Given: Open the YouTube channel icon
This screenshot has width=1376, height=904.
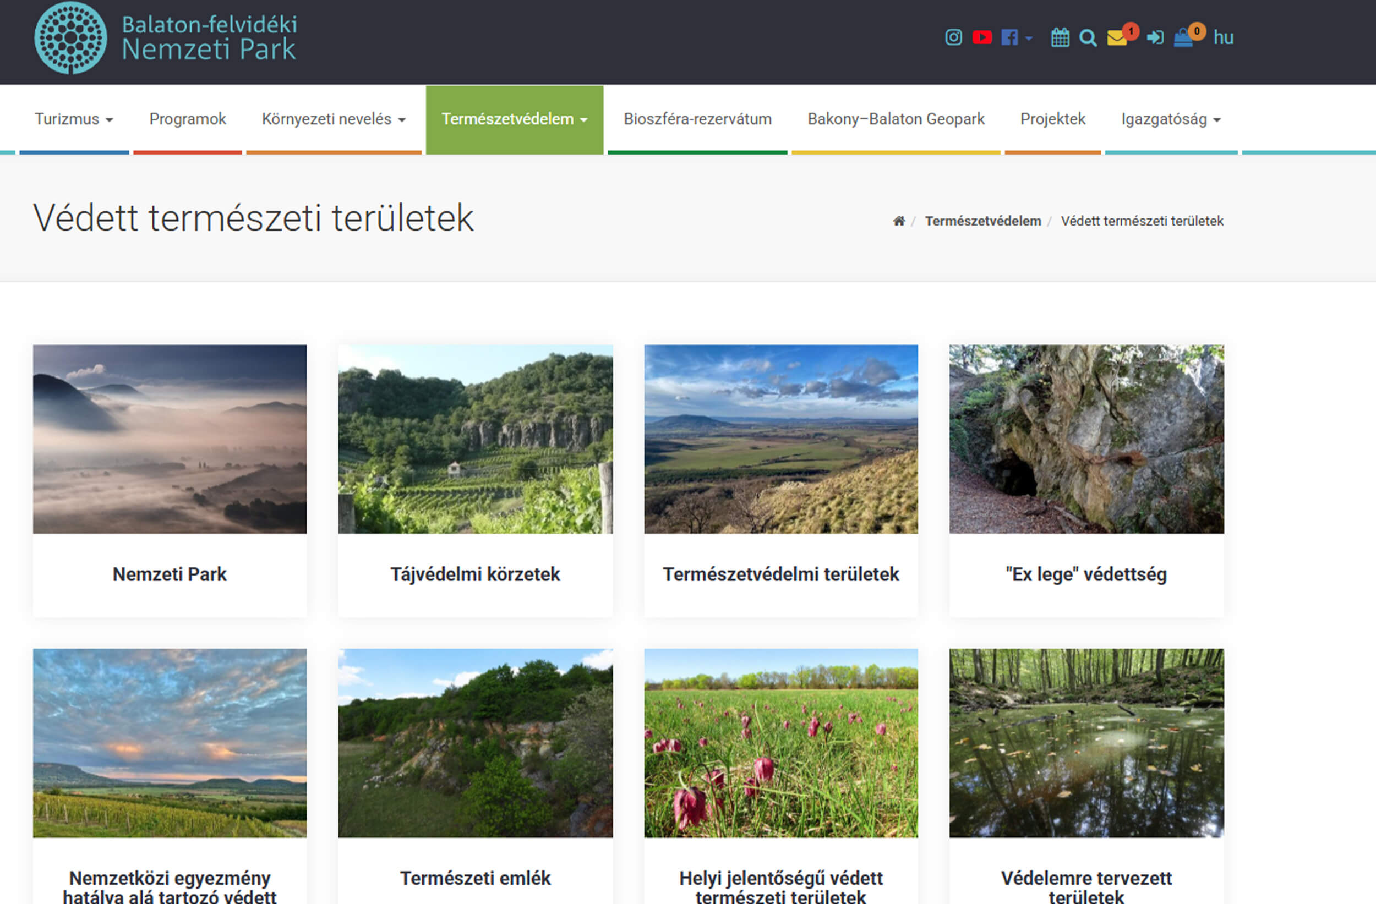Looking at the screenshot, I should 982,37.
